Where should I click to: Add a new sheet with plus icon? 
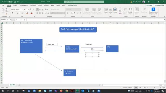[19, 85]
